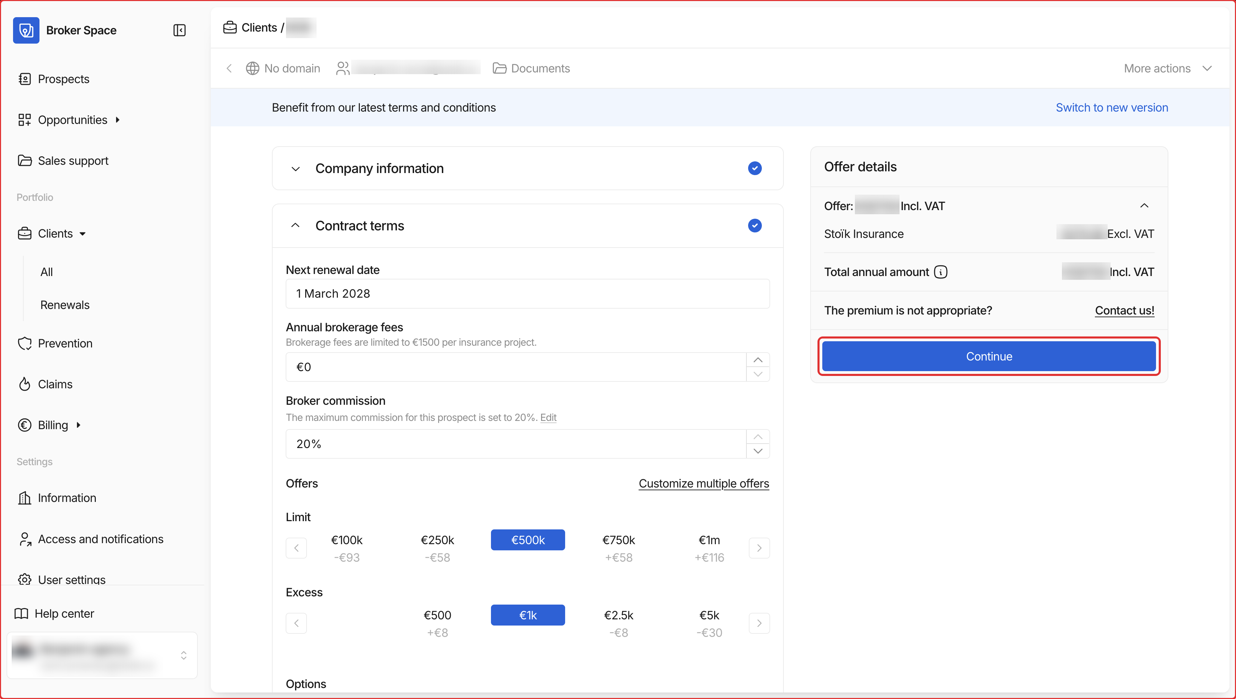Collapse the sidebar using the panel icon
The width and height of the screenshot is (1236, 699).
(x=179, y=30)
